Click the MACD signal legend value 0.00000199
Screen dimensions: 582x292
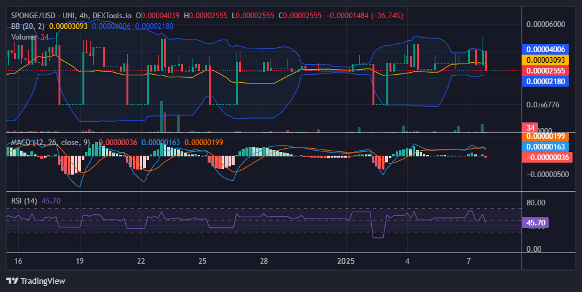click(x=204, y=143)
